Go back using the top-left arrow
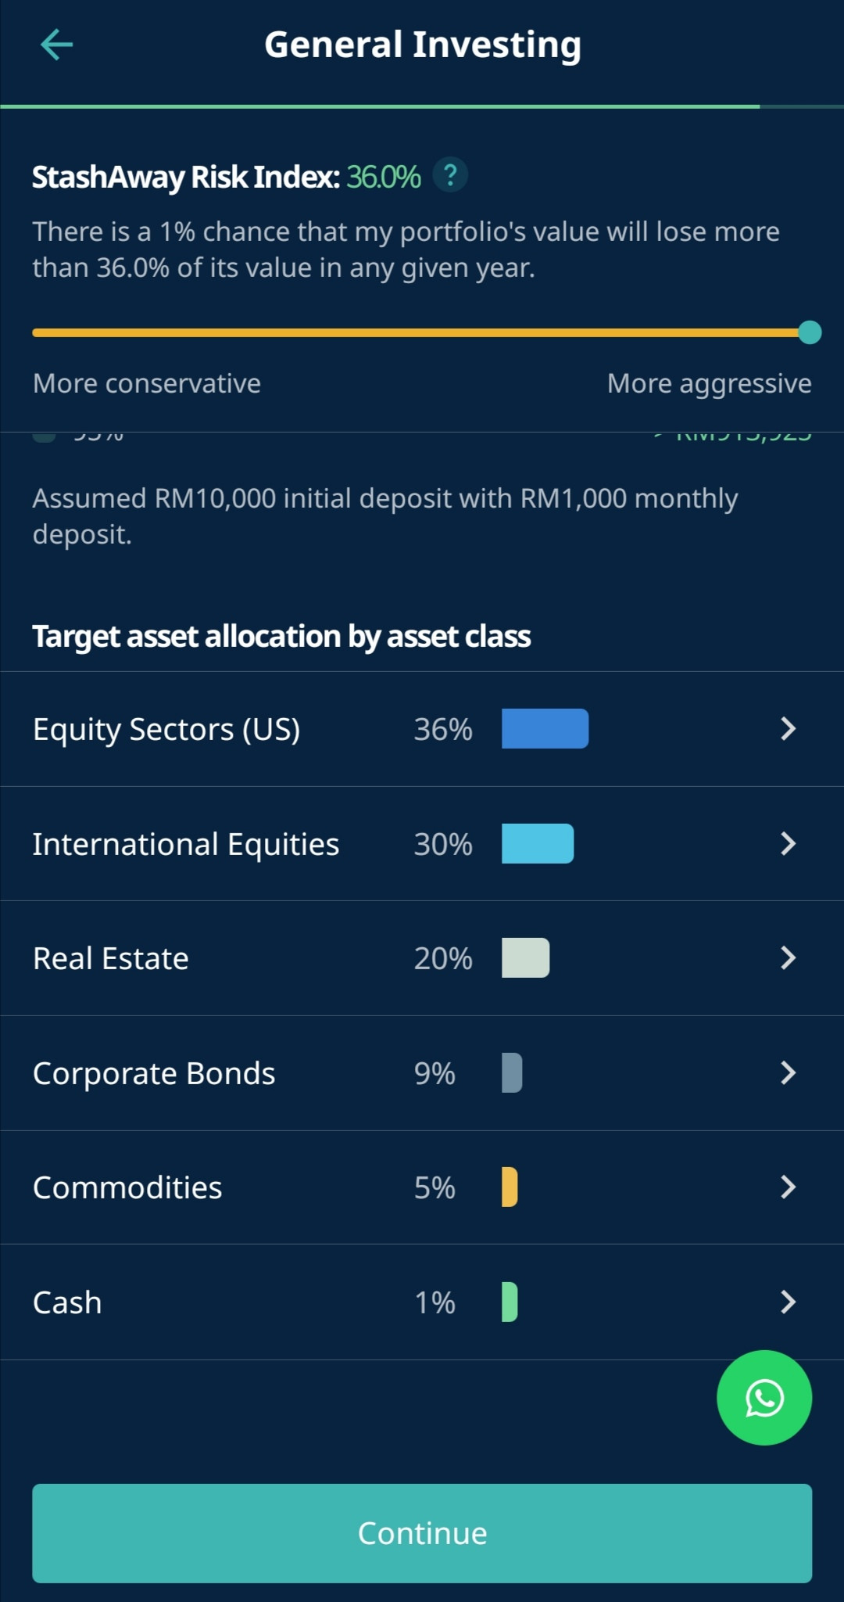The height and width of the screenshot is (1602, 844). point(56,45)
